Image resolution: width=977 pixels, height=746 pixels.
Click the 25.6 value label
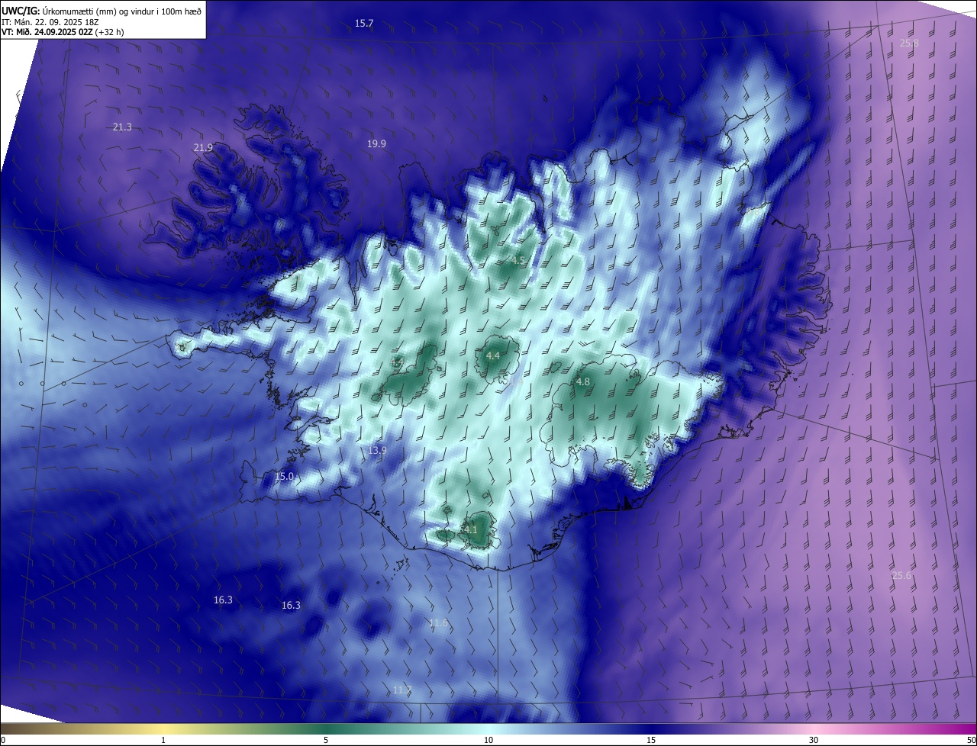point(901,575)
